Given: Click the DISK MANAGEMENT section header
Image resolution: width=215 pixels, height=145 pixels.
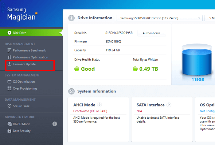Looking at the screenshot, I should (x=20, y=44).
